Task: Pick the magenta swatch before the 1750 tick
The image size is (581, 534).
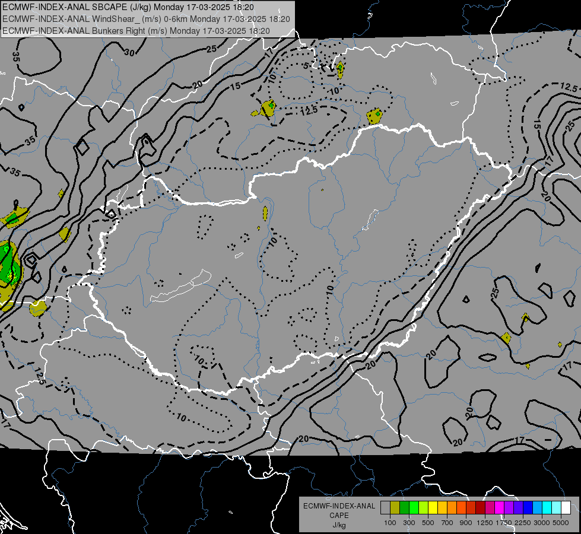Action: click(x=500, y=508)
